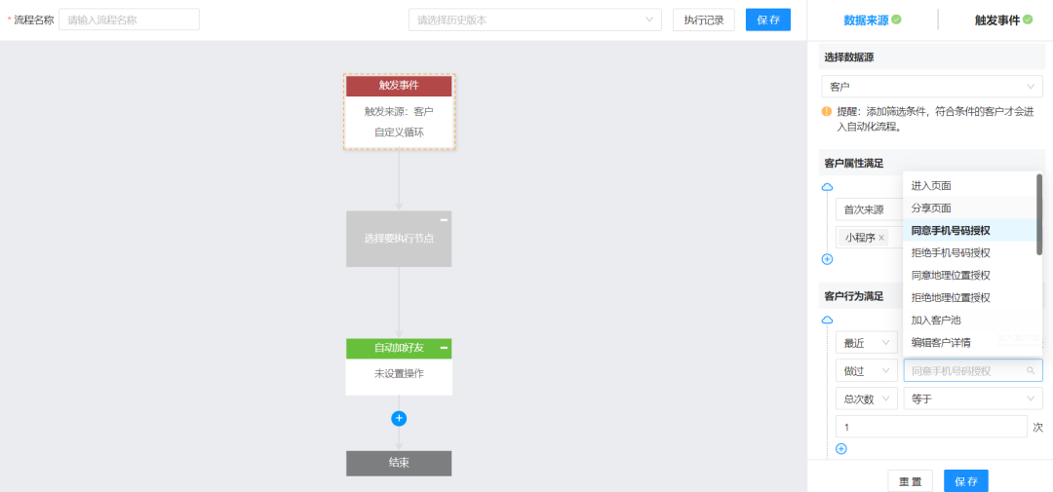The height and width of the screenshot is (492, 1053).
Task: Choose 拒绝手机号码授权 option
Action: [970, 252]
